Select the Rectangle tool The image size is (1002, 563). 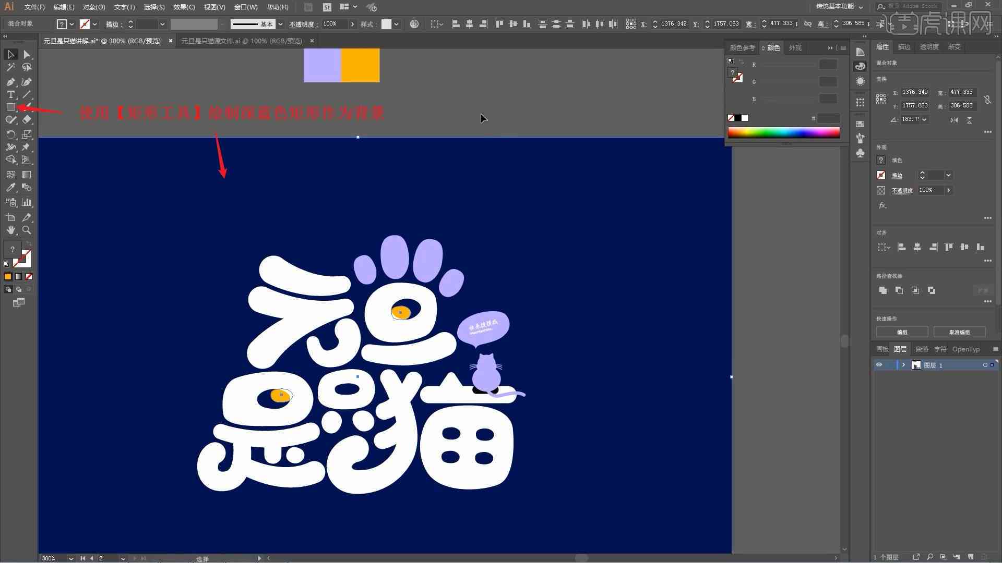tap(10, 107)
